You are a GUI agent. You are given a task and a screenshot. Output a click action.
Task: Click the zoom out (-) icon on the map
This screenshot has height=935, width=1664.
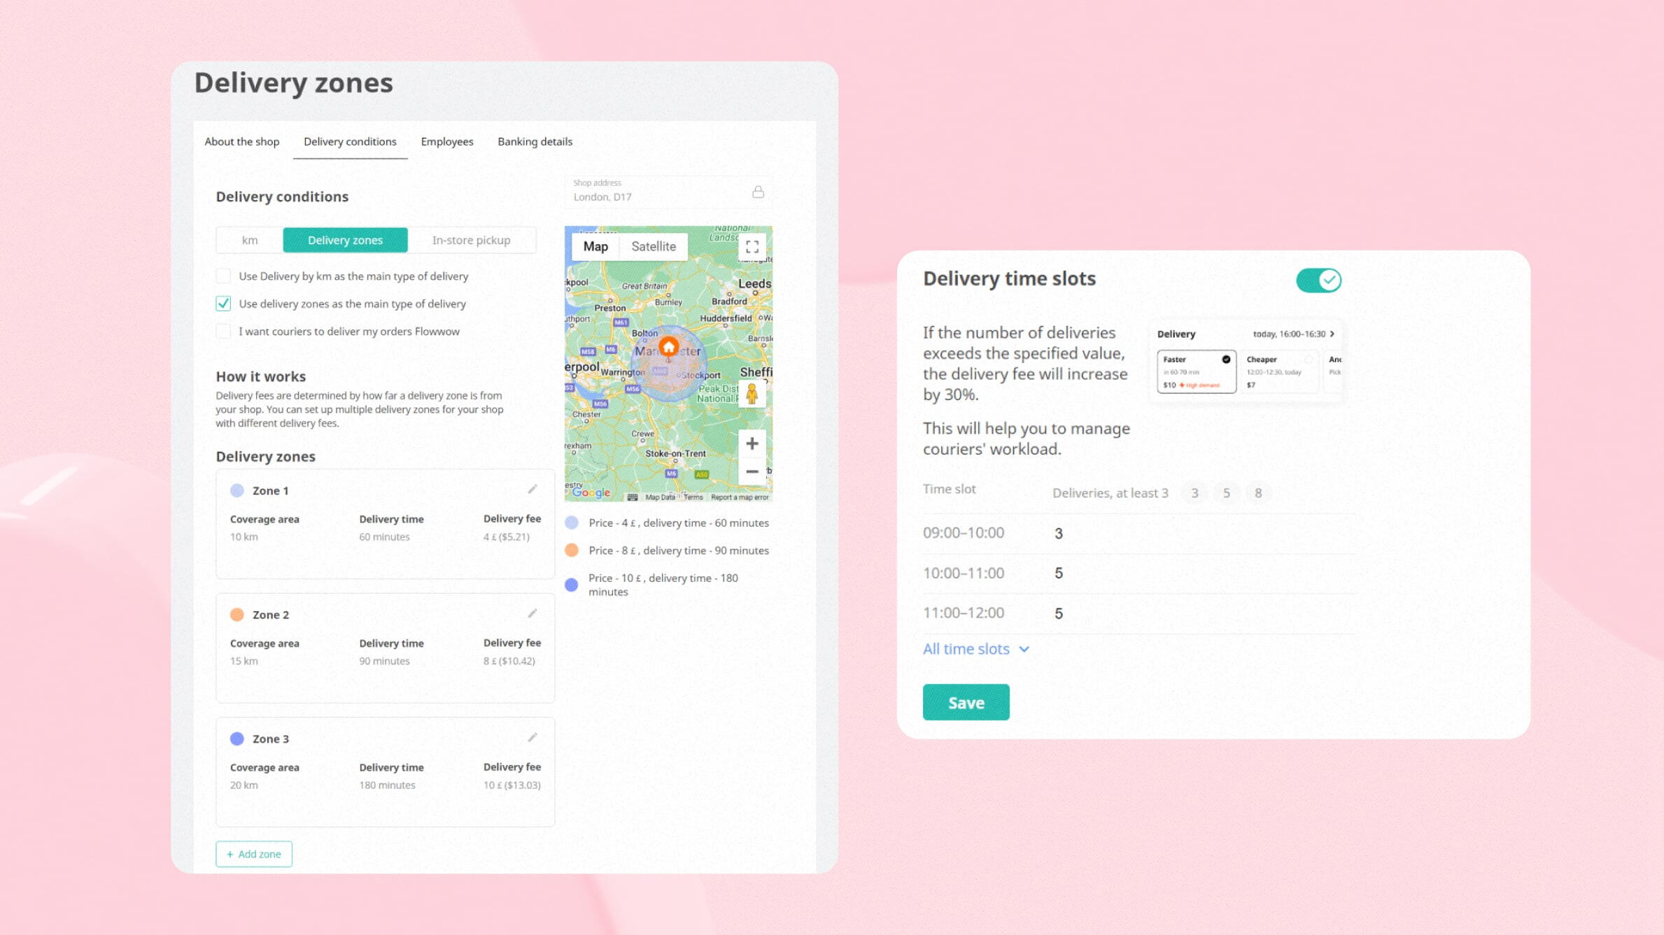pyautogui.click(x=751, y=471)
